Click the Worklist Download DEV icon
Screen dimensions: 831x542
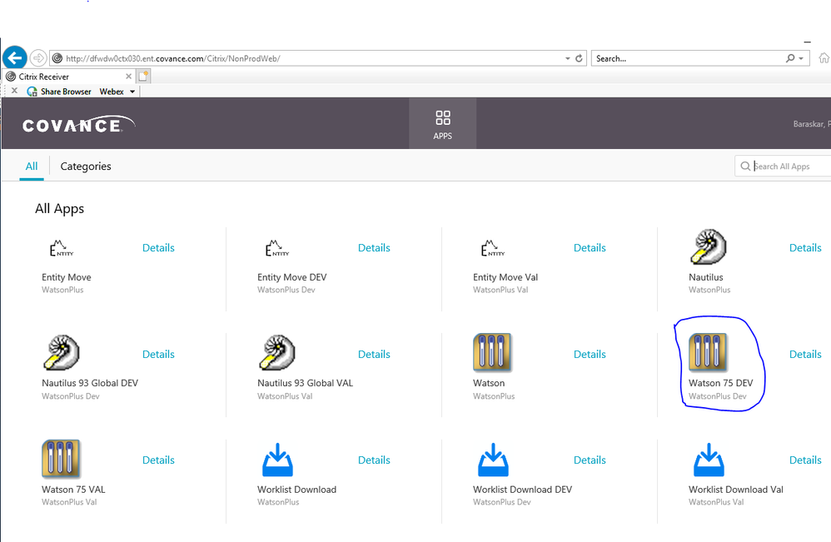click(x=493, y=460)
